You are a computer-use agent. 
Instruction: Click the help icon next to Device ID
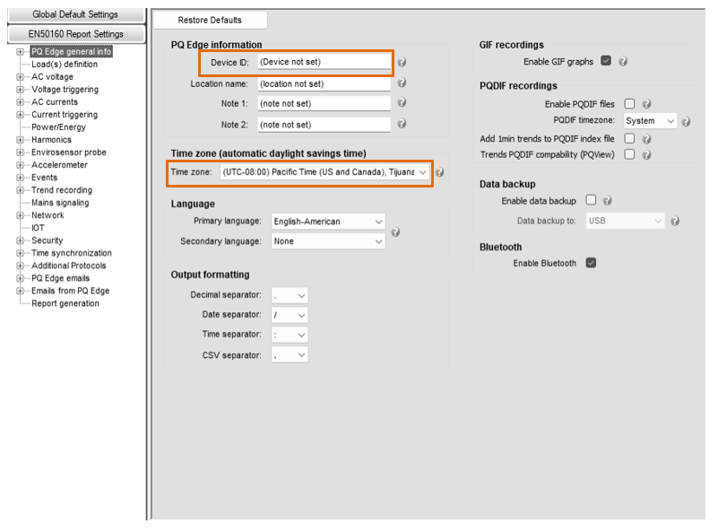pyautogui.click(x=401, y=63)
